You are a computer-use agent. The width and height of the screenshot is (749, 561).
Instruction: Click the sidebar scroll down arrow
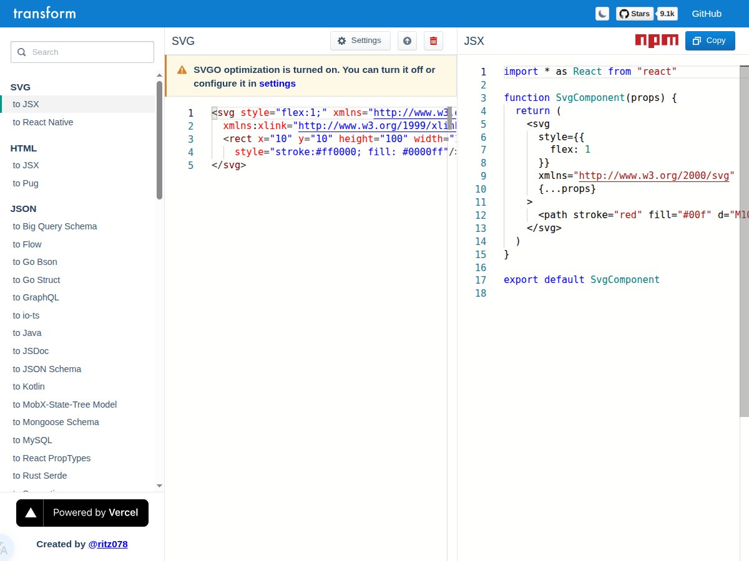tap(159, 485)
